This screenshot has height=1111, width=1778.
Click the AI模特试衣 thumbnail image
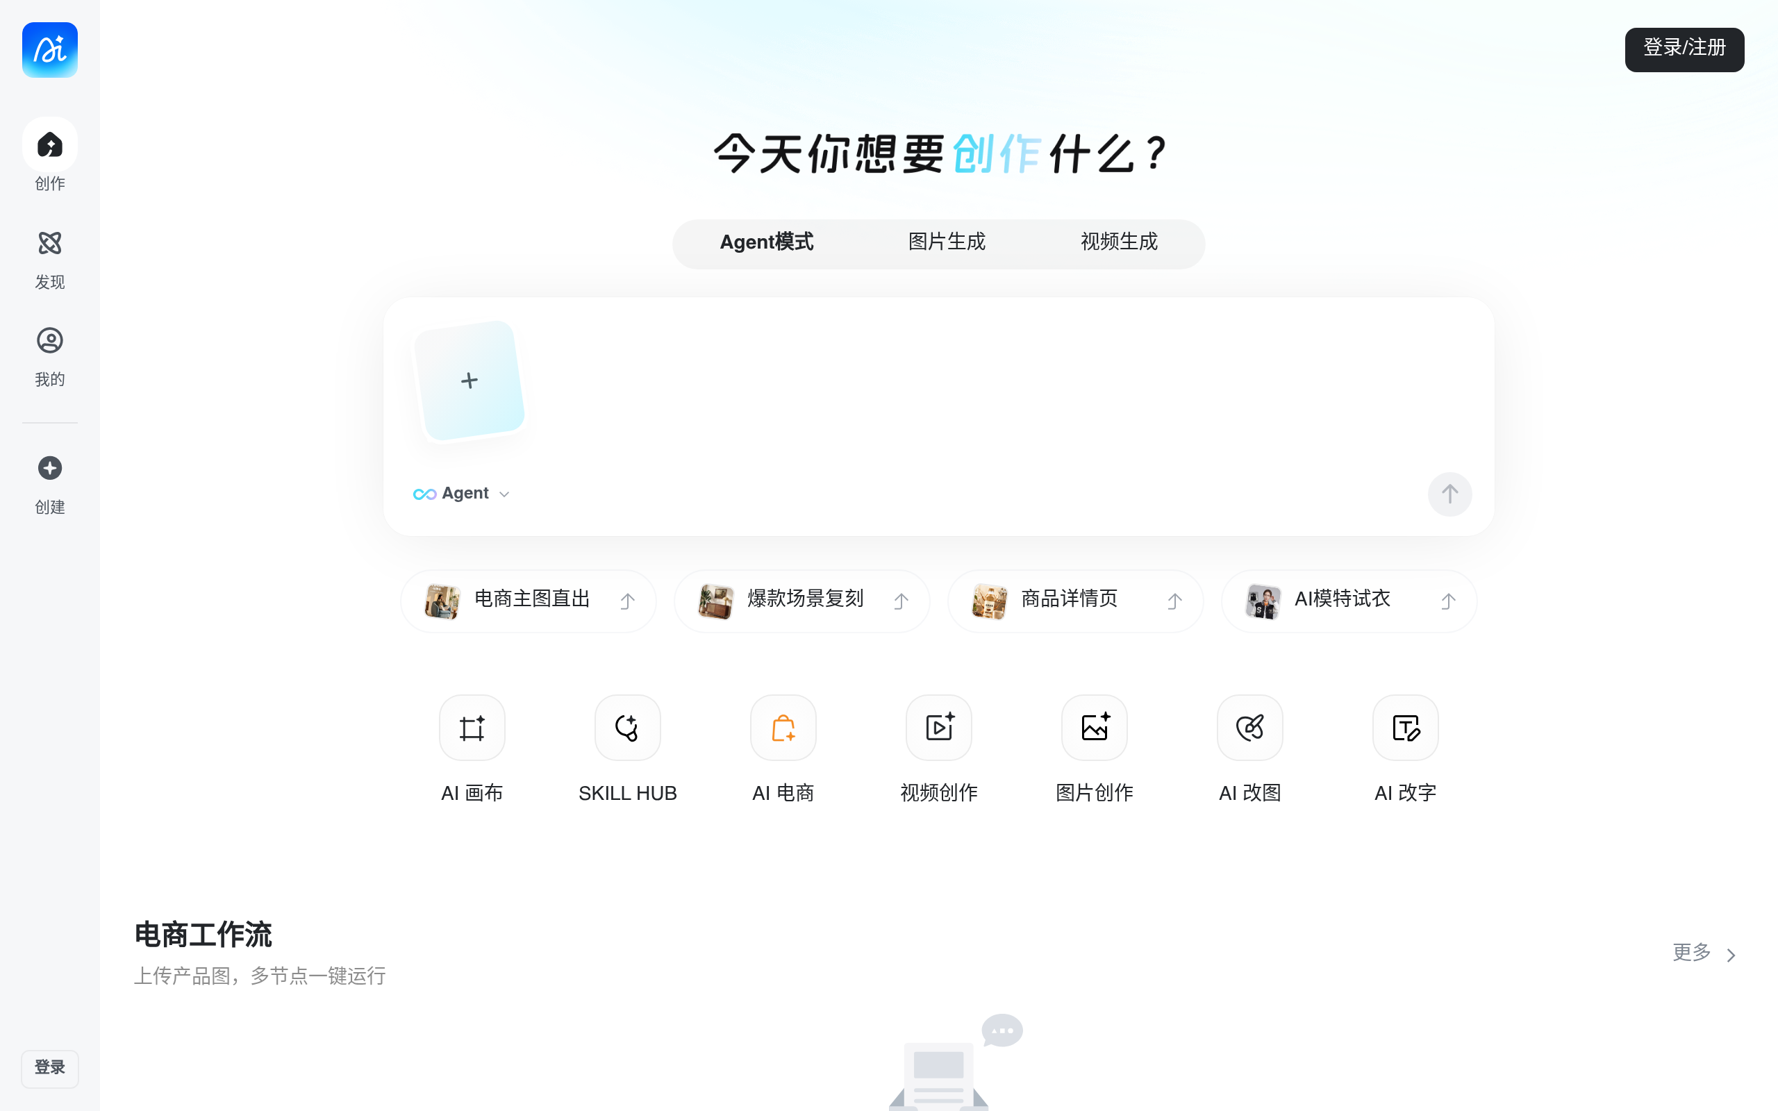[1263, 601]
